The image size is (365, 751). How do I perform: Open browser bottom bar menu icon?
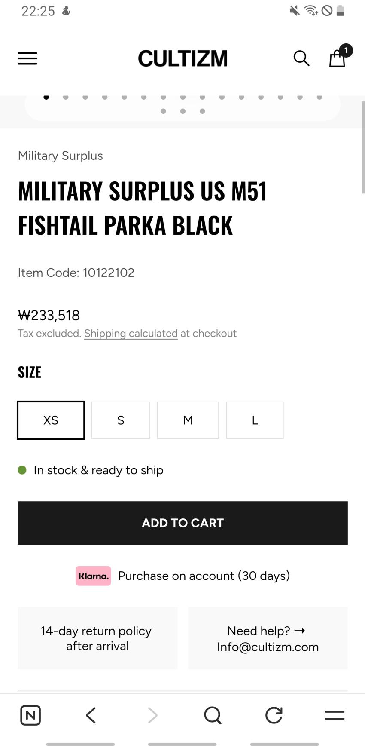tap(335, 715)
